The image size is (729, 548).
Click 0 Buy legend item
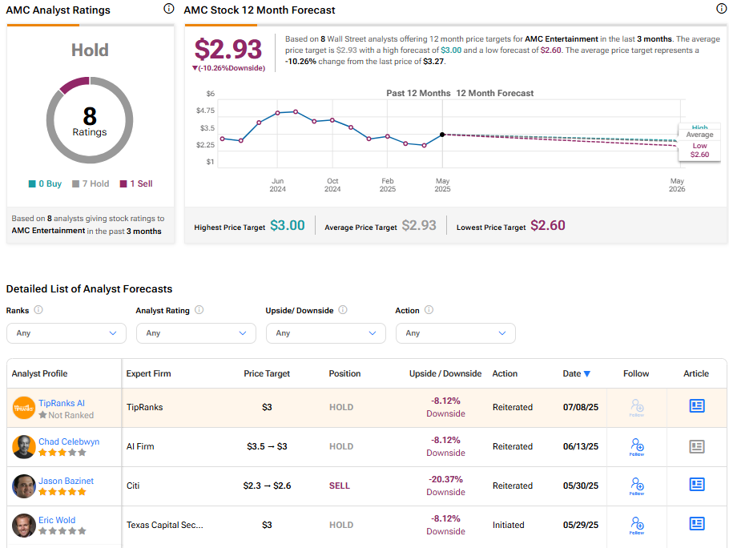tap(45, 183)
